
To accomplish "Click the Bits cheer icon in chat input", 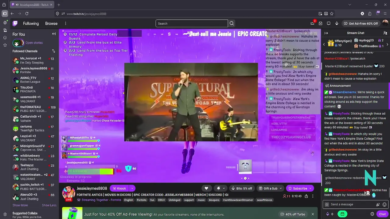I will 378,205.
